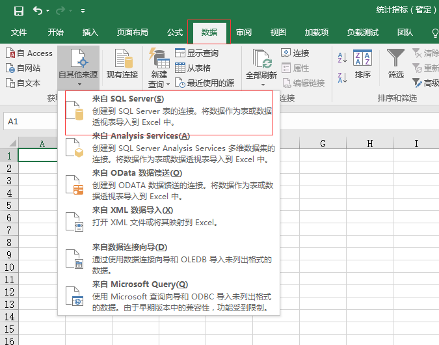Open the 排序 sort dialog icon

click(362, 58)
